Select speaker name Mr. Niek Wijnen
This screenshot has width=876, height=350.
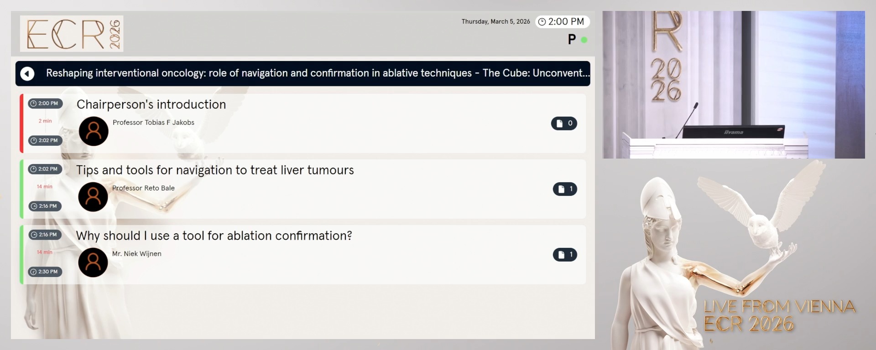[137, 254]
